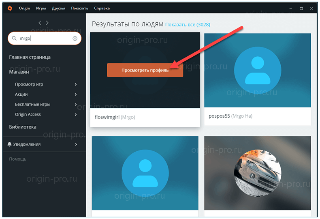Go forward with the right arrow
320x219 pixels.
point(47,23)
